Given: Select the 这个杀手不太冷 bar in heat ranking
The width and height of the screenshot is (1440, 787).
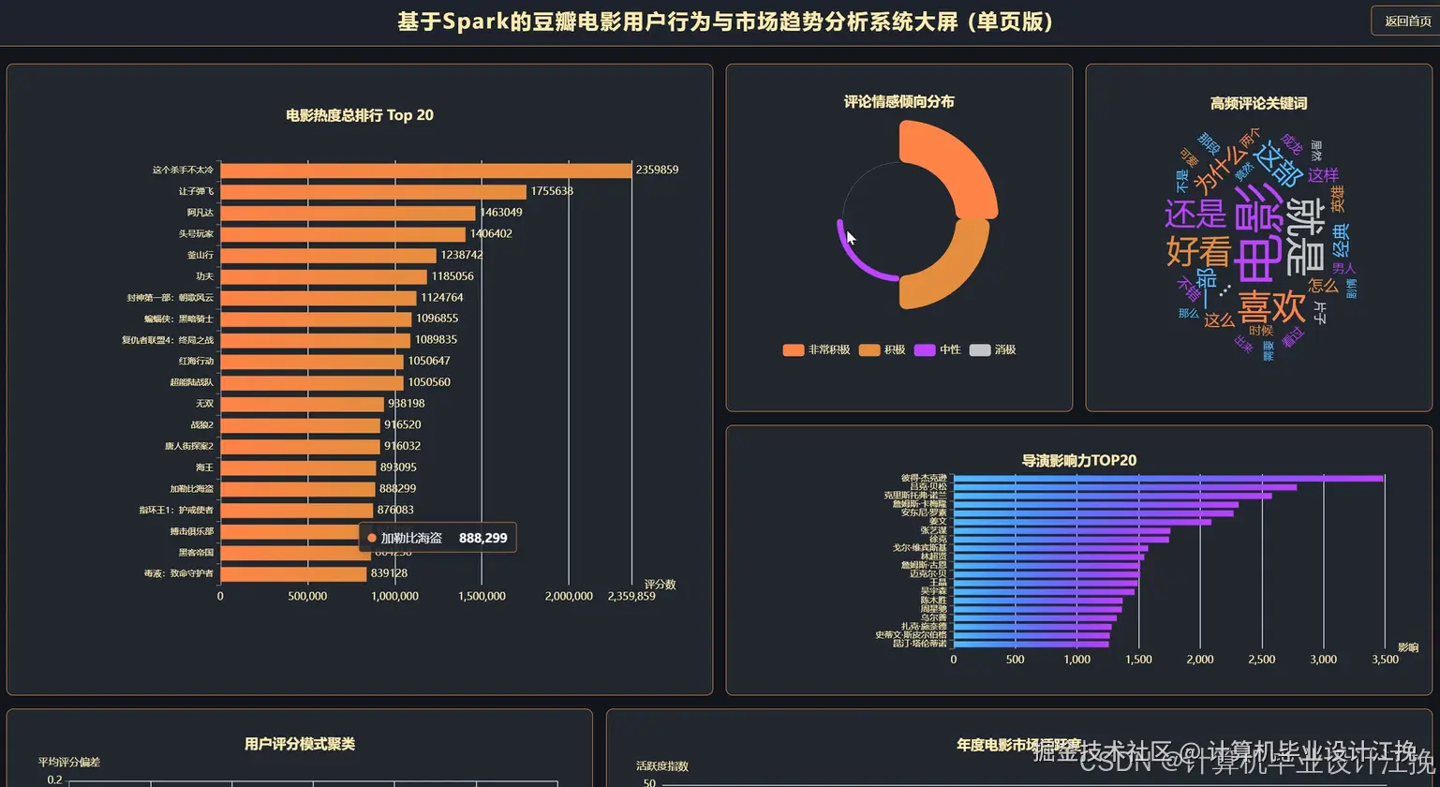Looking at the screenshot, I should coord(426,171).
